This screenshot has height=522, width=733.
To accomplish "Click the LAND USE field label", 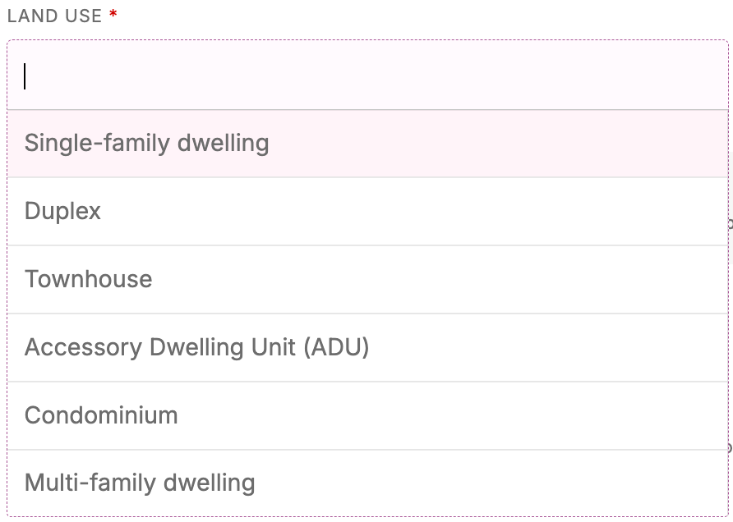I will [54, 15].
